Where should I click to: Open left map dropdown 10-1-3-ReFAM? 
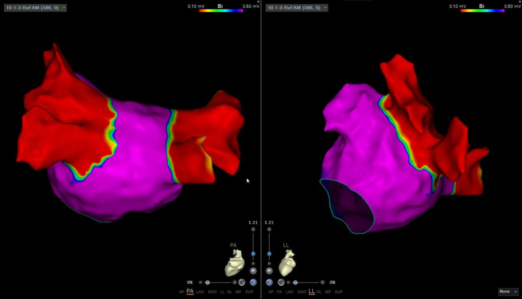pos(35,8)
